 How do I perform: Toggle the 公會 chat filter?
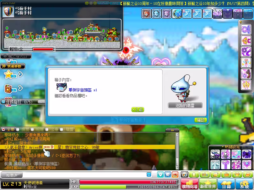point(52,129)
